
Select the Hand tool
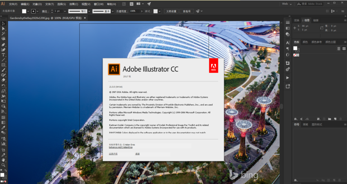click(3, 160)
